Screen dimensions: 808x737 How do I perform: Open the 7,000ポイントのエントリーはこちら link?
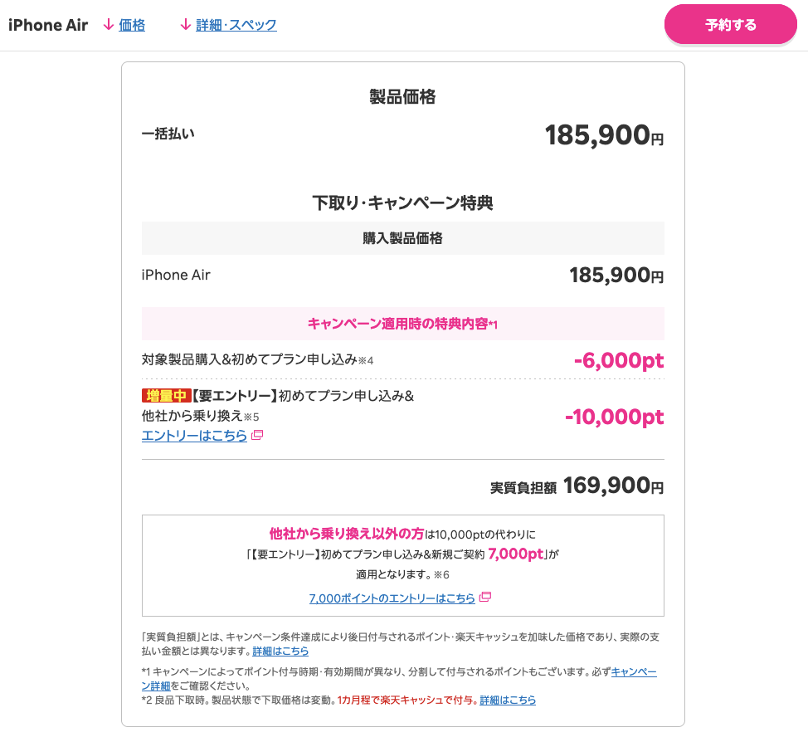392,598
